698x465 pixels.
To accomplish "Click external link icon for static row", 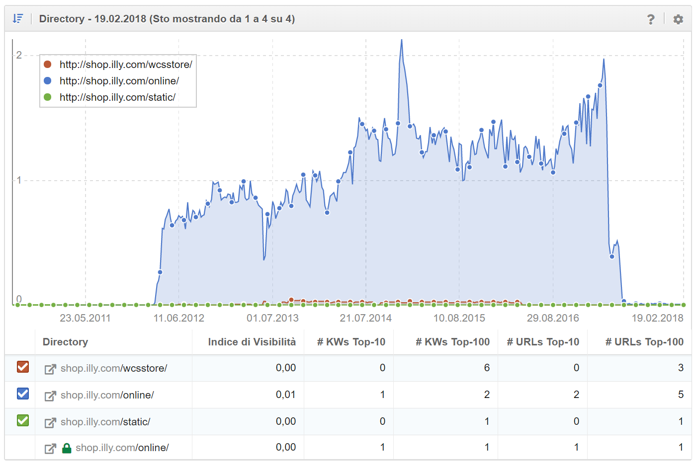I will [x=50, y=422].
